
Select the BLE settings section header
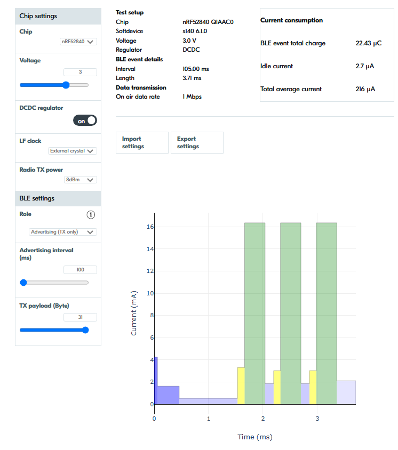click(x=58, y=198)
